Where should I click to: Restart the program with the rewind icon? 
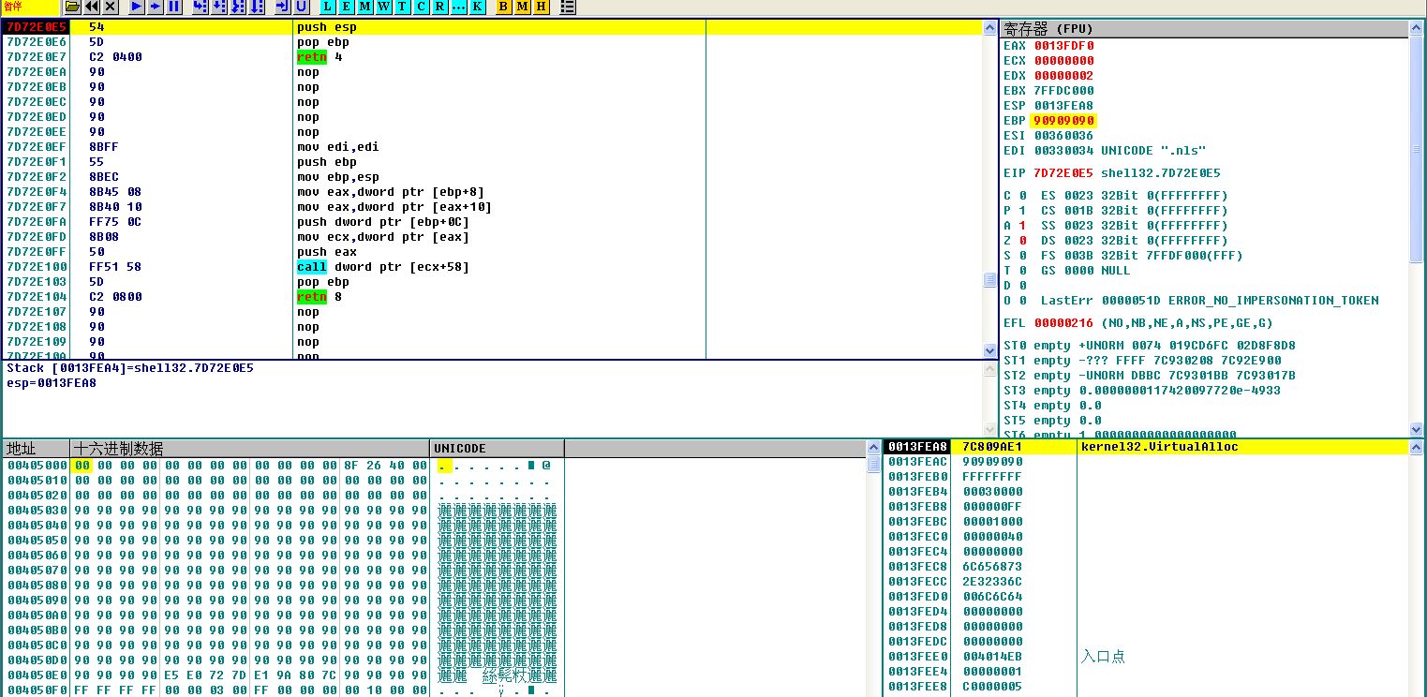[92, 7]
